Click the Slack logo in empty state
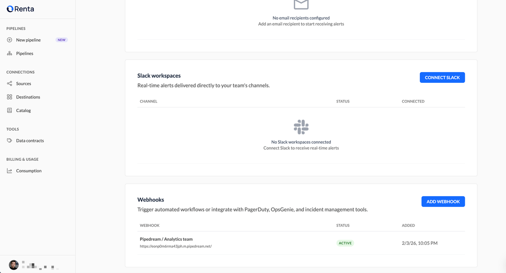The height and width of the screenshot is (273, 506). [x=301, y=127]
